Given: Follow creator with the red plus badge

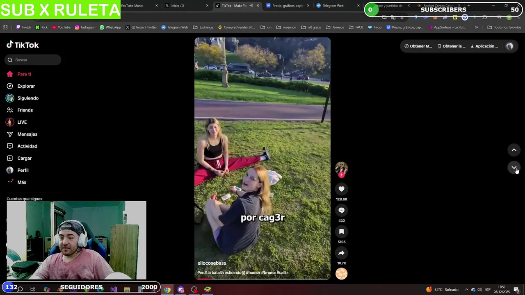Looking at the screenshot, I should coord(341,175).
